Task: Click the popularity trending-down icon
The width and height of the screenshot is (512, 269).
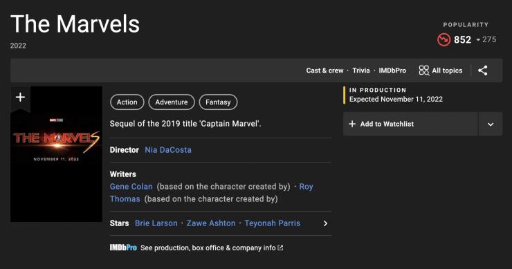Action: (x=444, y=40)
